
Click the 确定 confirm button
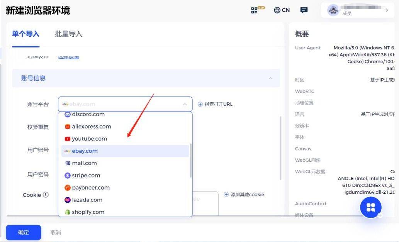(23, 232)
